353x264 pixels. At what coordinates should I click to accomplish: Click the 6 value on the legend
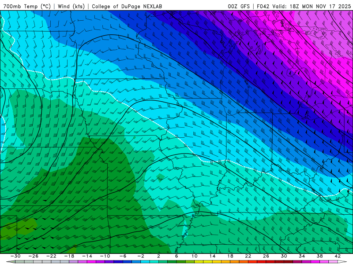(x=176, y=256)
